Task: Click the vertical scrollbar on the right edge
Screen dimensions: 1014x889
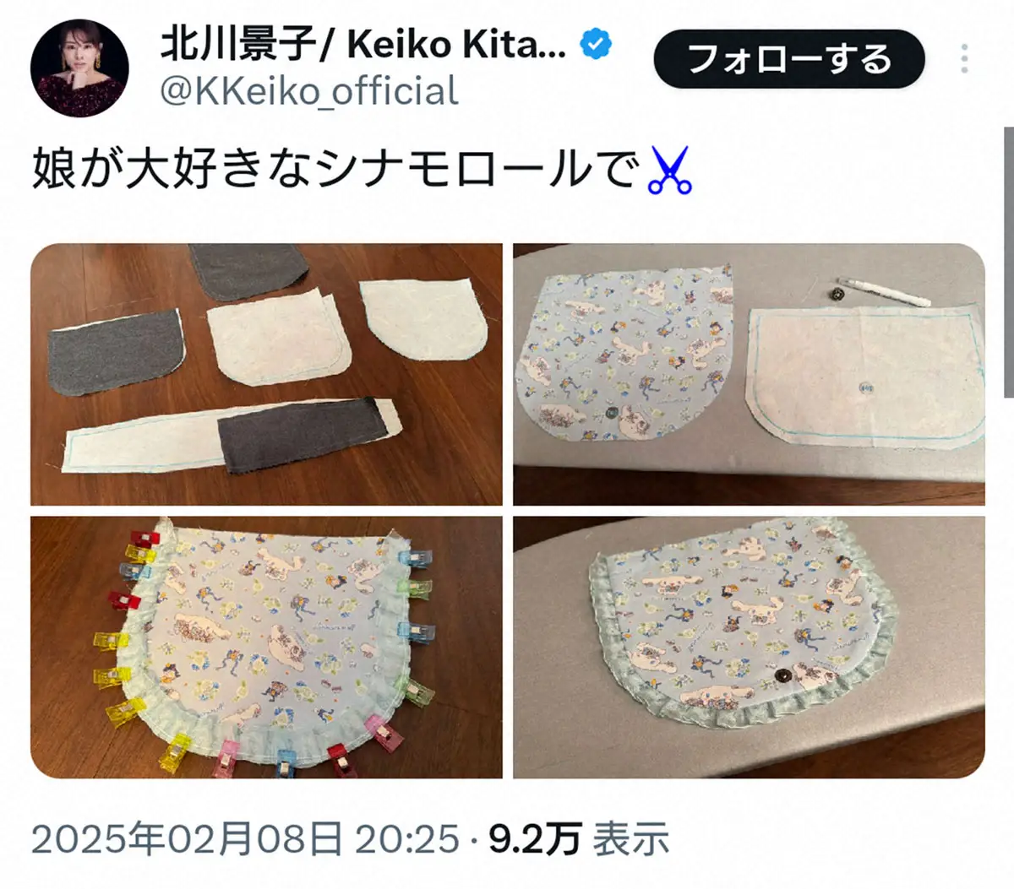Action: pyautogui.click(x=1008, y=262)
